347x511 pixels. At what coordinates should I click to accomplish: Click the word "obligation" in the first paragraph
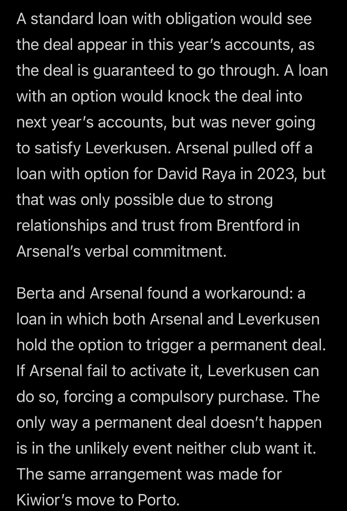[x=200, y=19]
